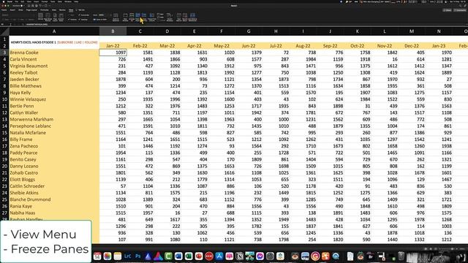This screenshot has width=468, height=263.
Task: Open Microsoft Word from the Dock
Action: 178,256
